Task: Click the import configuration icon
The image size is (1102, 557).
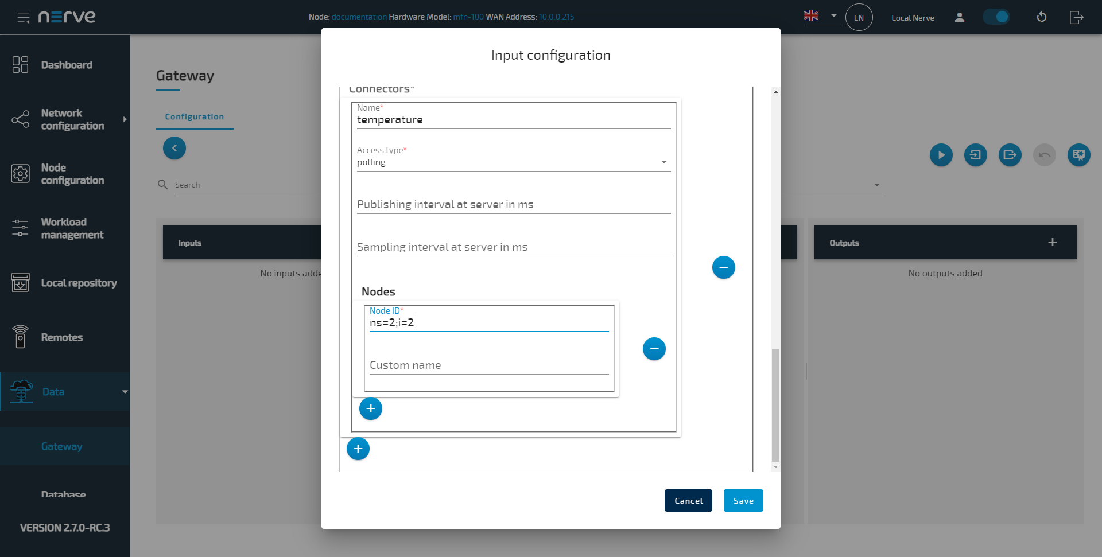Action: point(975,155)
